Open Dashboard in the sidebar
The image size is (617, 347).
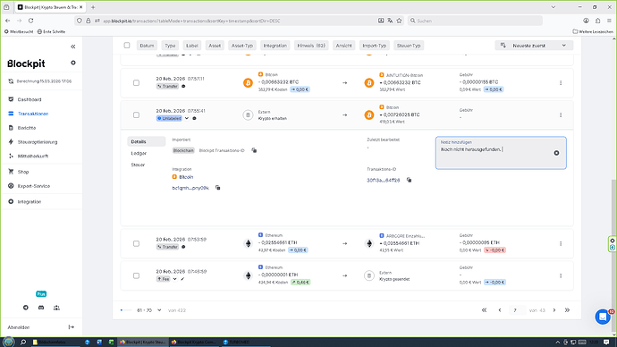pos(30,99)
